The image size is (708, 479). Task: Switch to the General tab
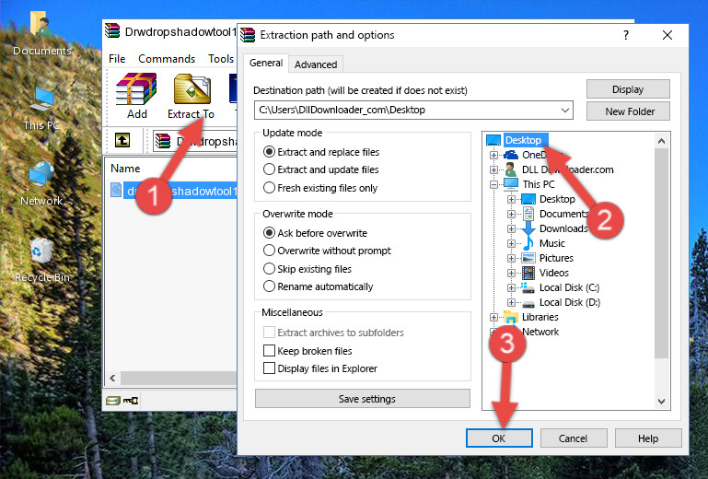[x=266, y=63]
